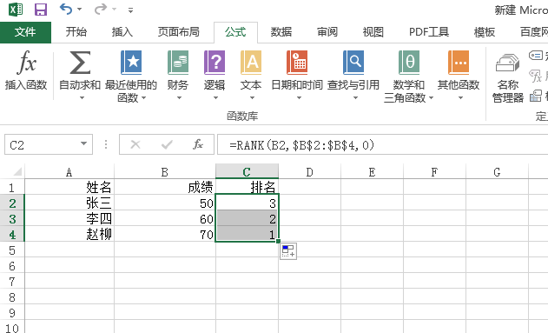The image size is (548, 333).
Task: Open Date and Time (日期和时间) functions
Action: (297, 75)
